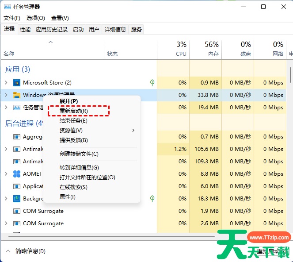The width and height of the screenshot is (293, 262).
Task: Click the first Antimalware process icon
Action: [x=17, y=149]
